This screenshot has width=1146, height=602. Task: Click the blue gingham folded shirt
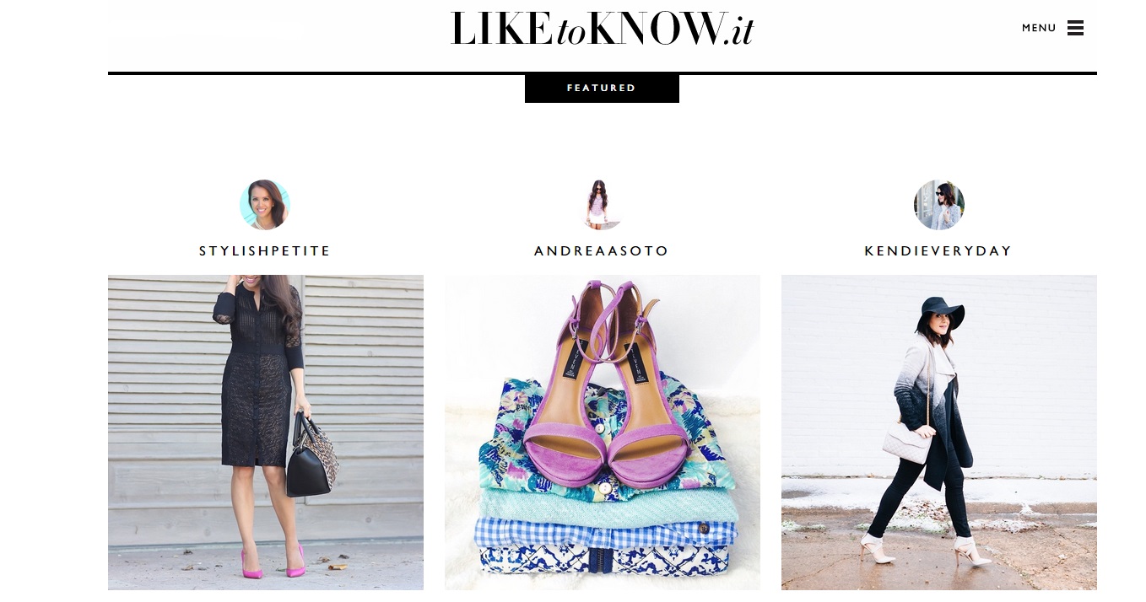pyautogui.click(x=604, y=533)
